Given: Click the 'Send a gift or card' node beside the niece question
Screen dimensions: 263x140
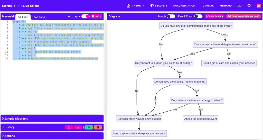Looking at the screenshot, I should (x=229, y=63).
